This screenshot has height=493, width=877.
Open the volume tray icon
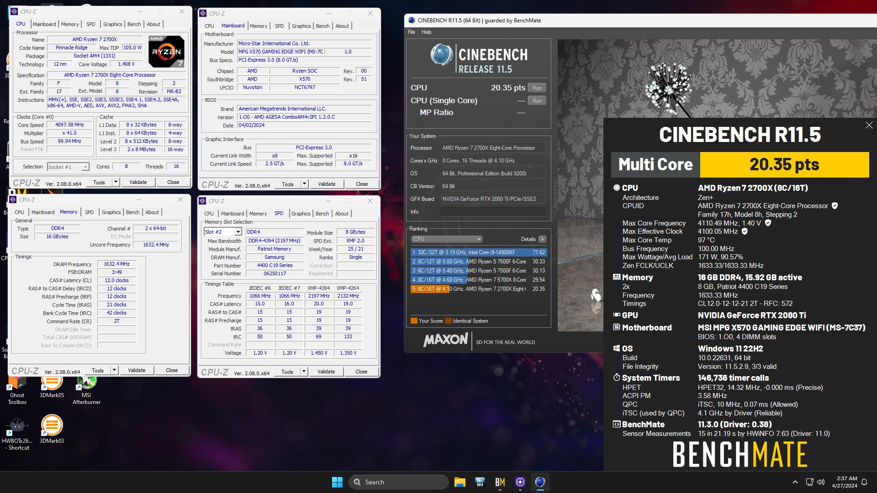[821, 482]
